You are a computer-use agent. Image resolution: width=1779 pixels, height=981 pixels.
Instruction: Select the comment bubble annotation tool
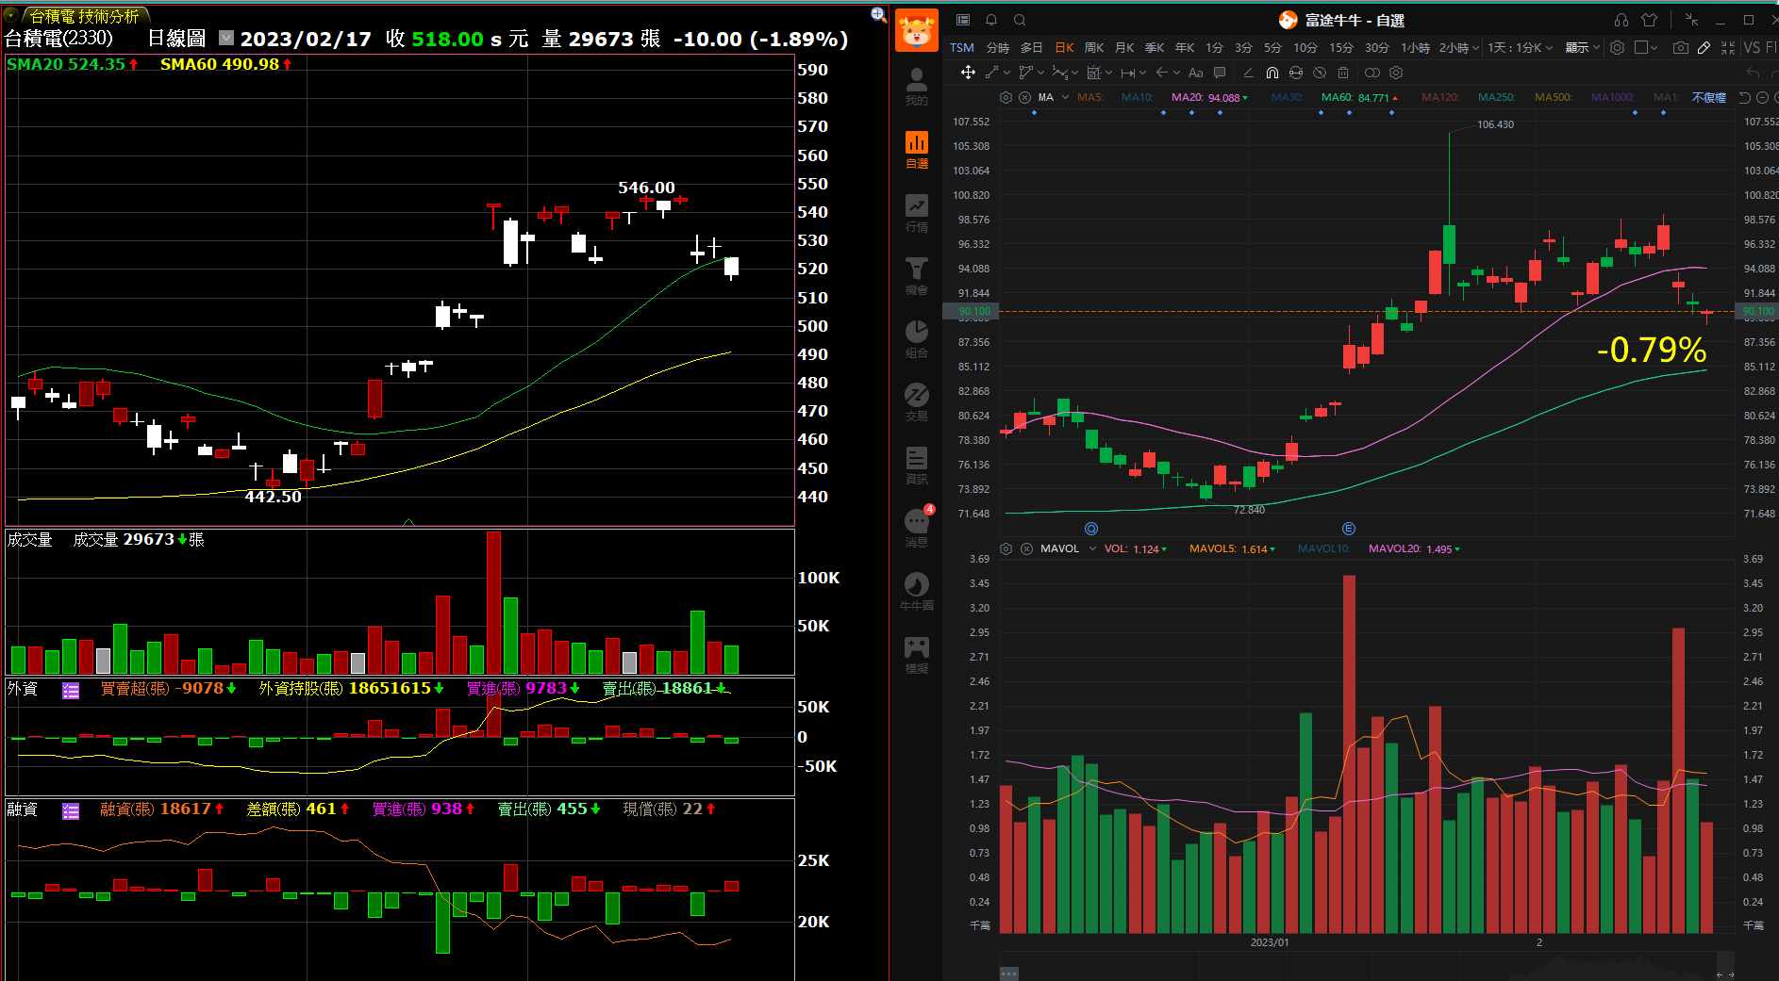click(x=1220, y=73)
